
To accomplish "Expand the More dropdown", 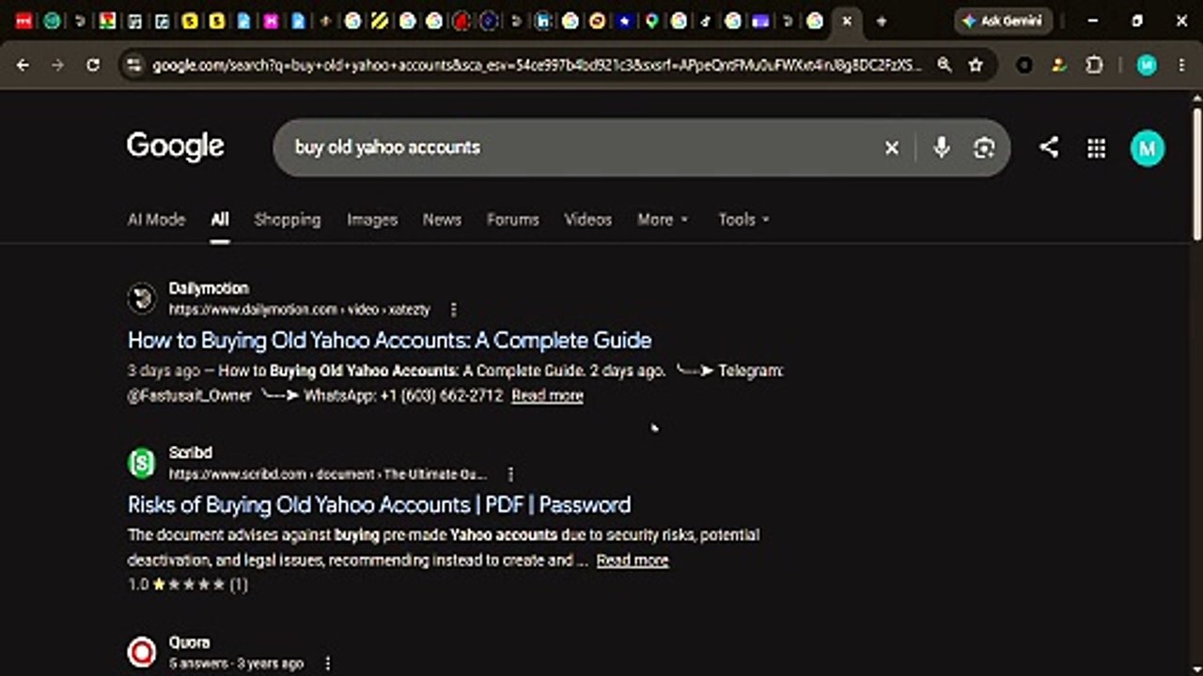I will pyautogui.click(x=663, y=220).
